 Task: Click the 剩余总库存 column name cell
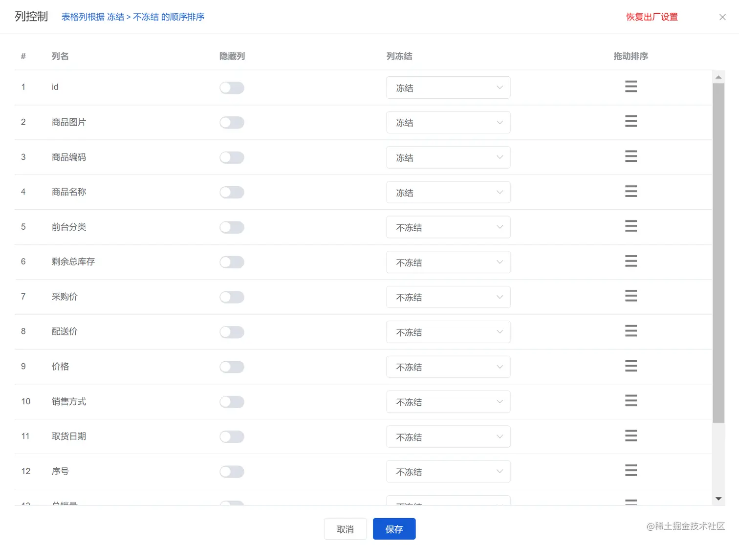(x=73, y=262)
